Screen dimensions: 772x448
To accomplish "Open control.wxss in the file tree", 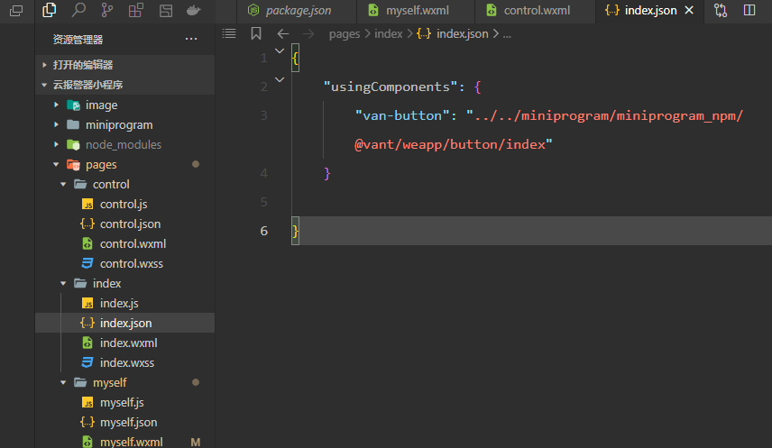I will tap(132, 264).
